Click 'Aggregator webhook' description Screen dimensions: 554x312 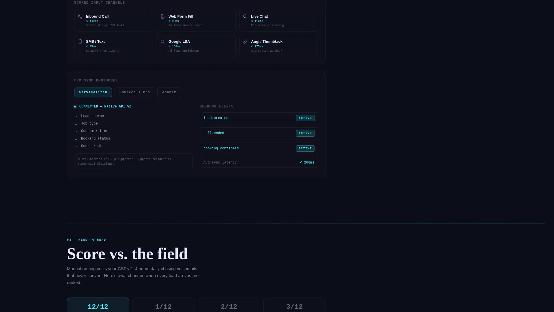267,51
